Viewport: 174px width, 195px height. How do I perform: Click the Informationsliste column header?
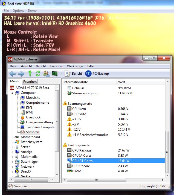pos(89,82)
